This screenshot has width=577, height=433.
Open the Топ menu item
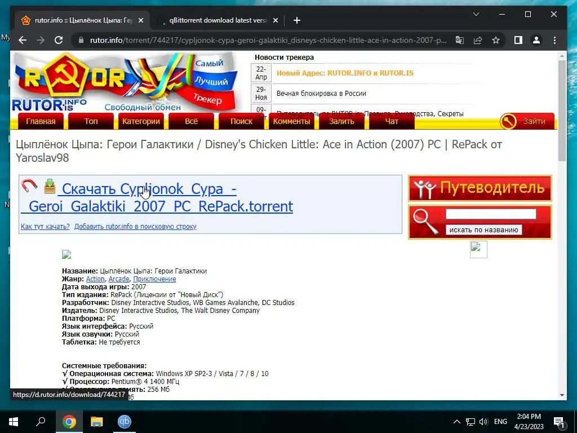coord(91,121)
